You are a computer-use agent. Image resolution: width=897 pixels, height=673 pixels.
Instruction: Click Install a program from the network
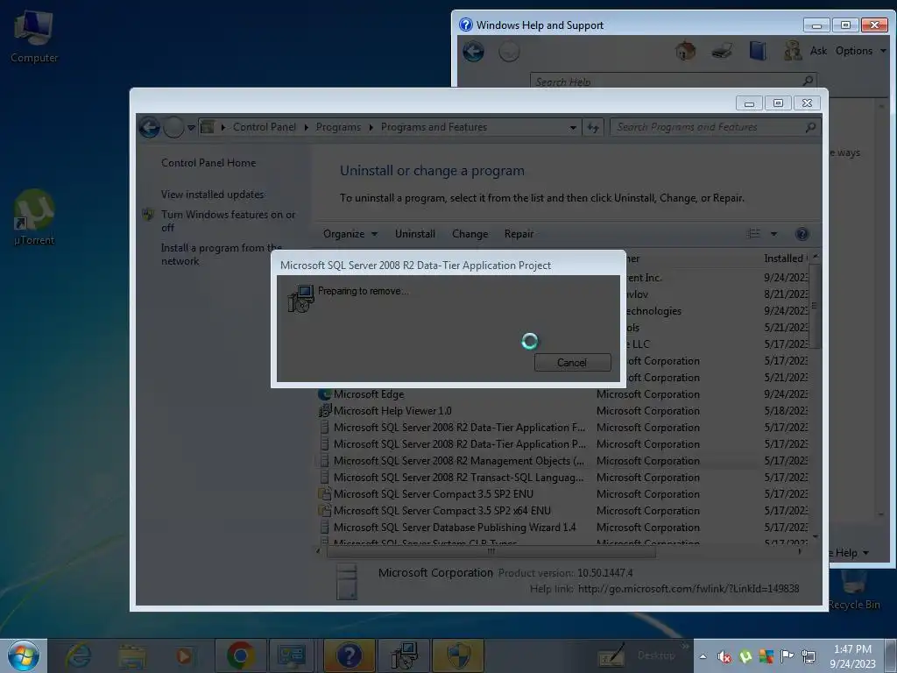[x=222, y=254]
